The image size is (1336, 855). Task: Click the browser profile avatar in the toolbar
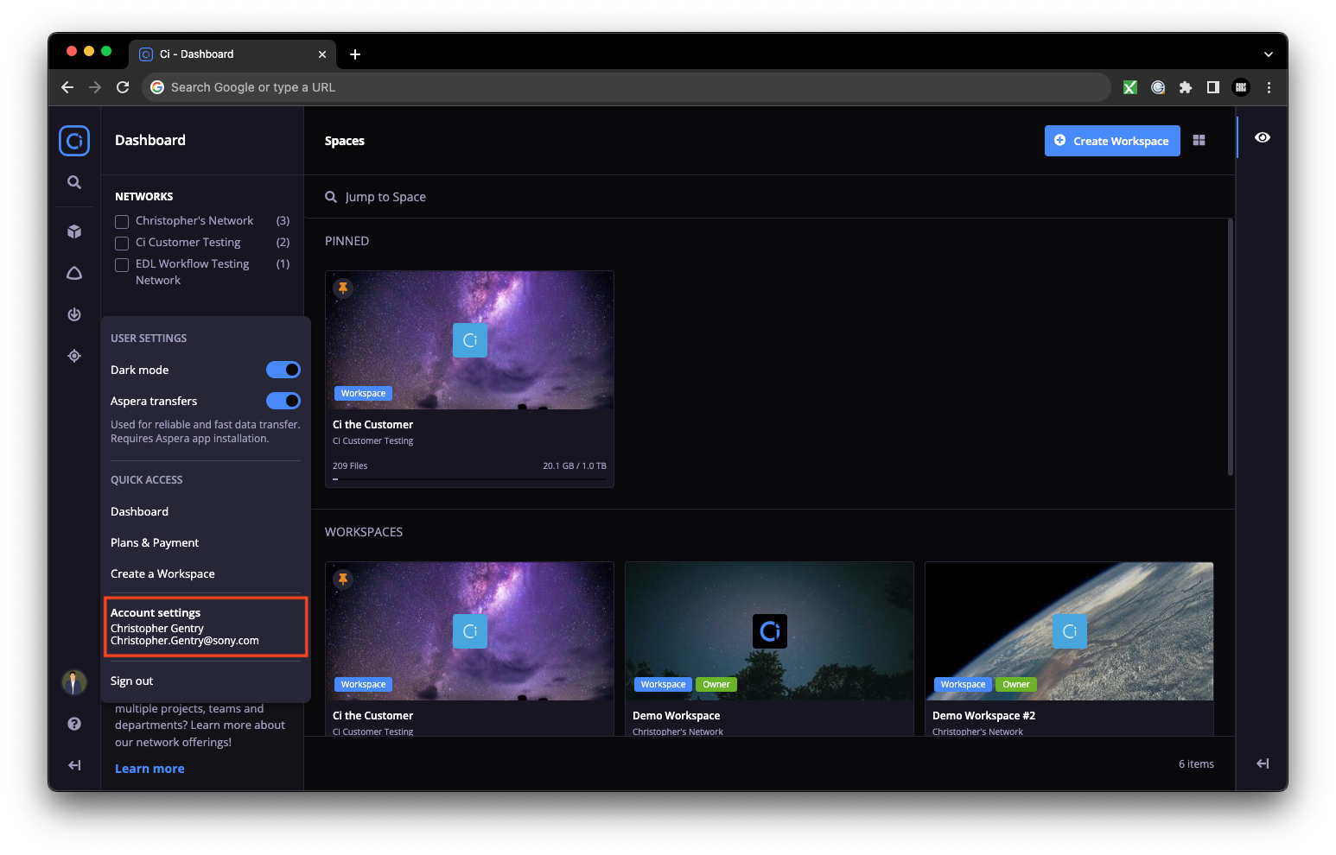pyautogui.click(x=1241, y=87)
